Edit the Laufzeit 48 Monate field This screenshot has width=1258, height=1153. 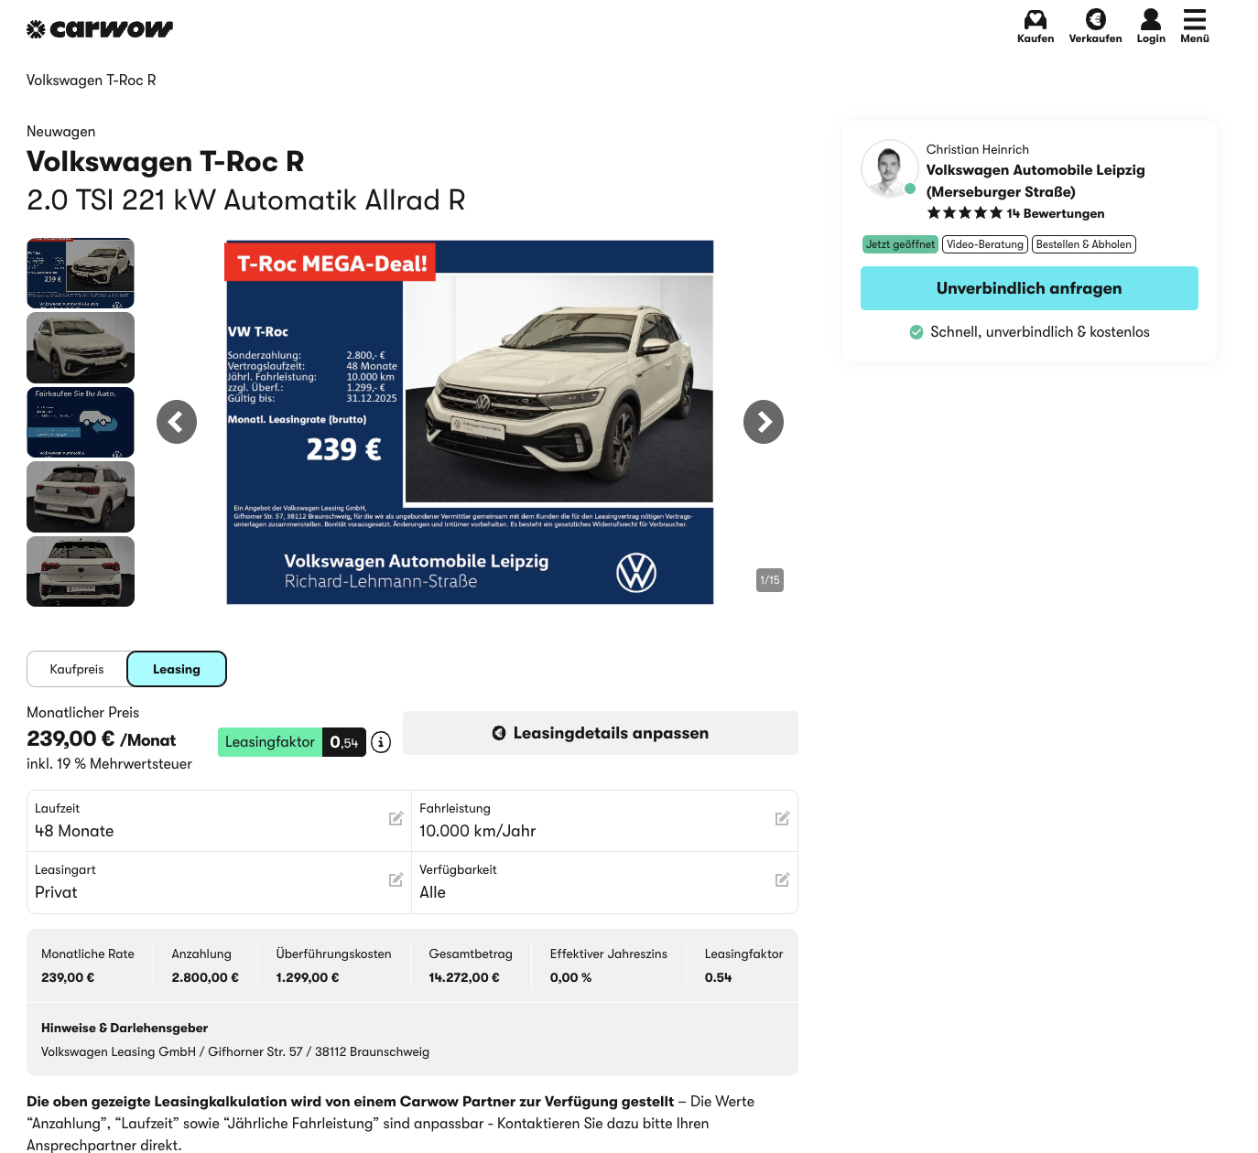click(396, 819)
